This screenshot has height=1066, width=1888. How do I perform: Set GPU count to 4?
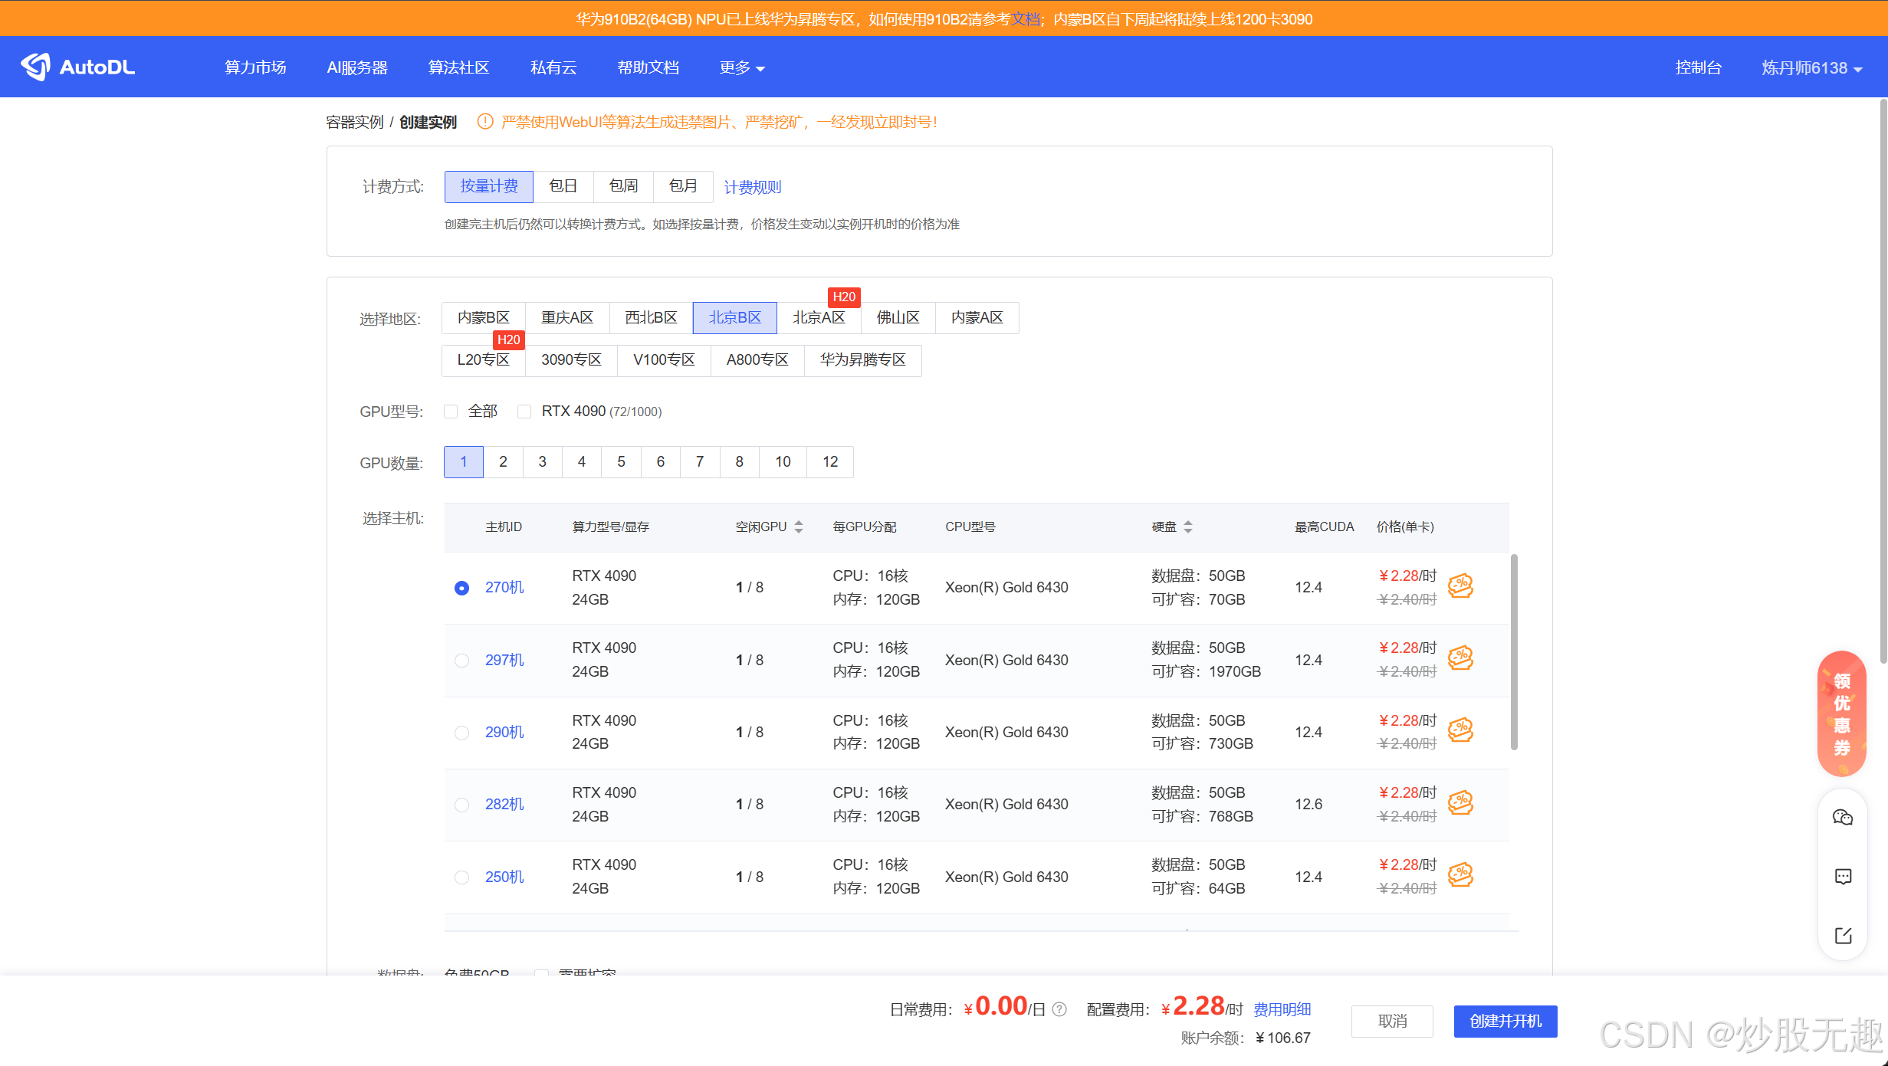point(582,462)
